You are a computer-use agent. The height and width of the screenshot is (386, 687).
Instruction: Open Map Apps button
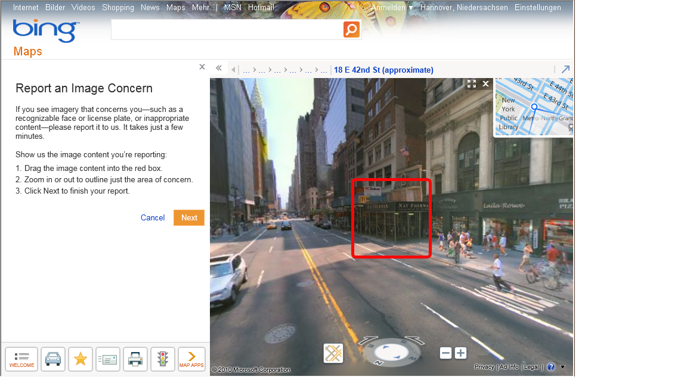click(191, 359)
